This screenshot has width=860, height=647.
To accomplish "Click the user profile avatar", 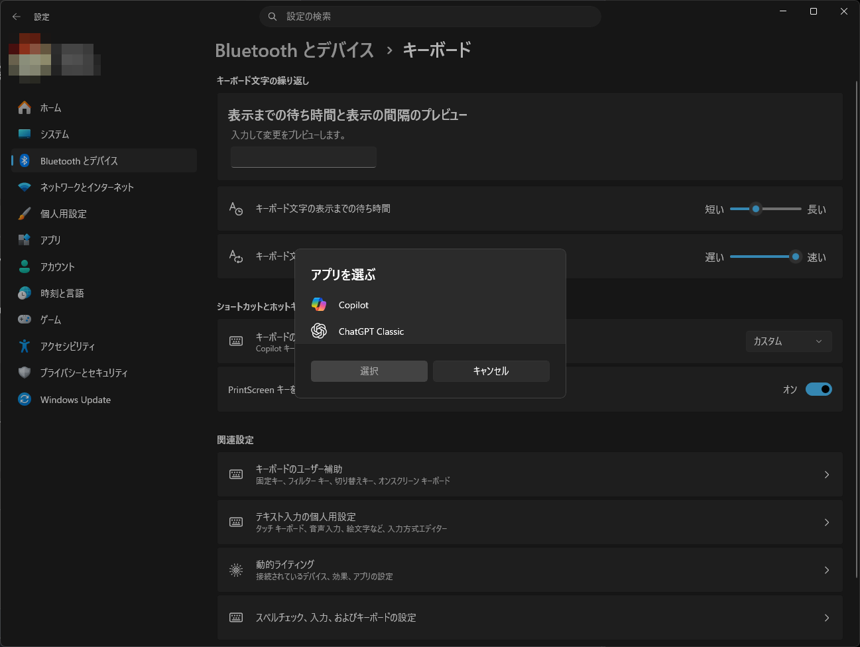I will pyautogui.click(x=30, y=58).
